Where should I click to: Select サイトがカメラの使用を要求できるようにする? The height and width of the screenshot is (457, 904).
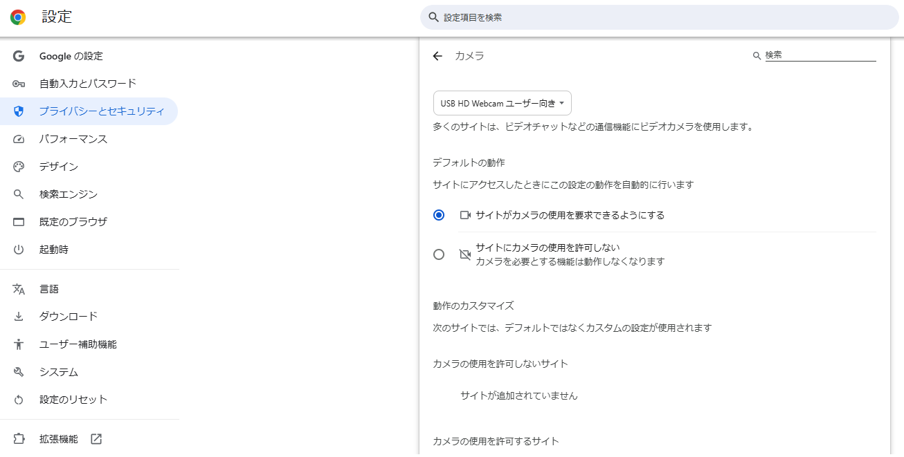point(438,215)
